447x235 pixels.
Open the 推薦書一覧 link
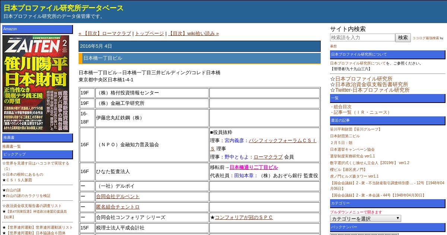click(12, 147)
